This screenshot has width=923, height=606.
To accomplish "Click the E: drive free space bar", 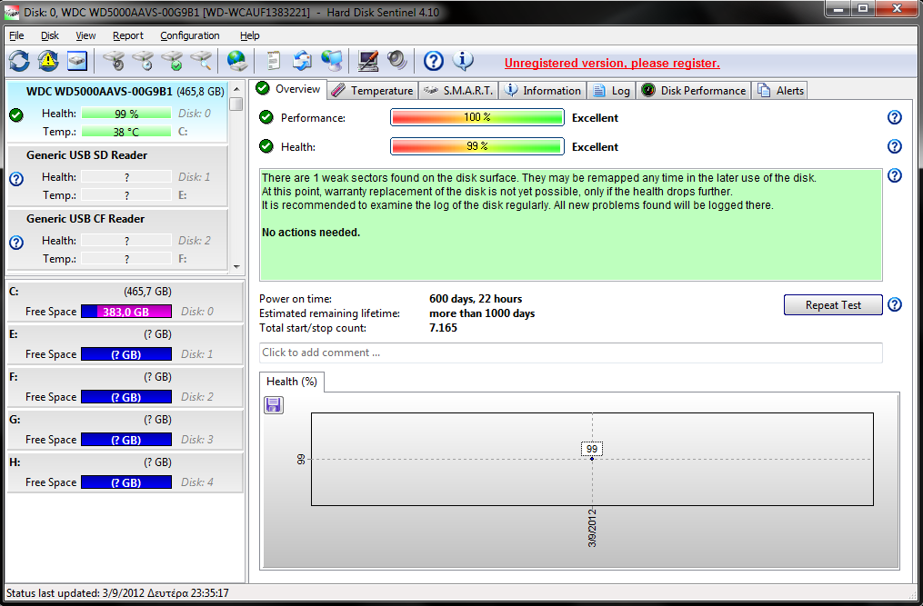I will (126, 354).
